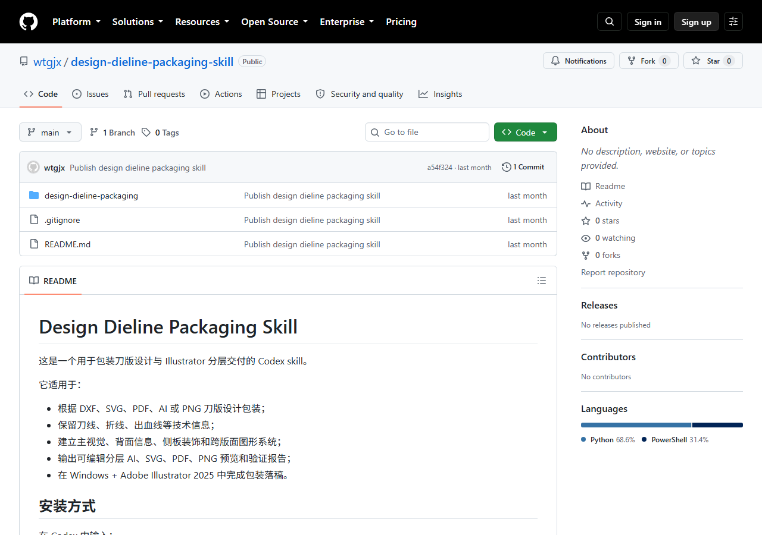Click the book icon in README tab

34,281
